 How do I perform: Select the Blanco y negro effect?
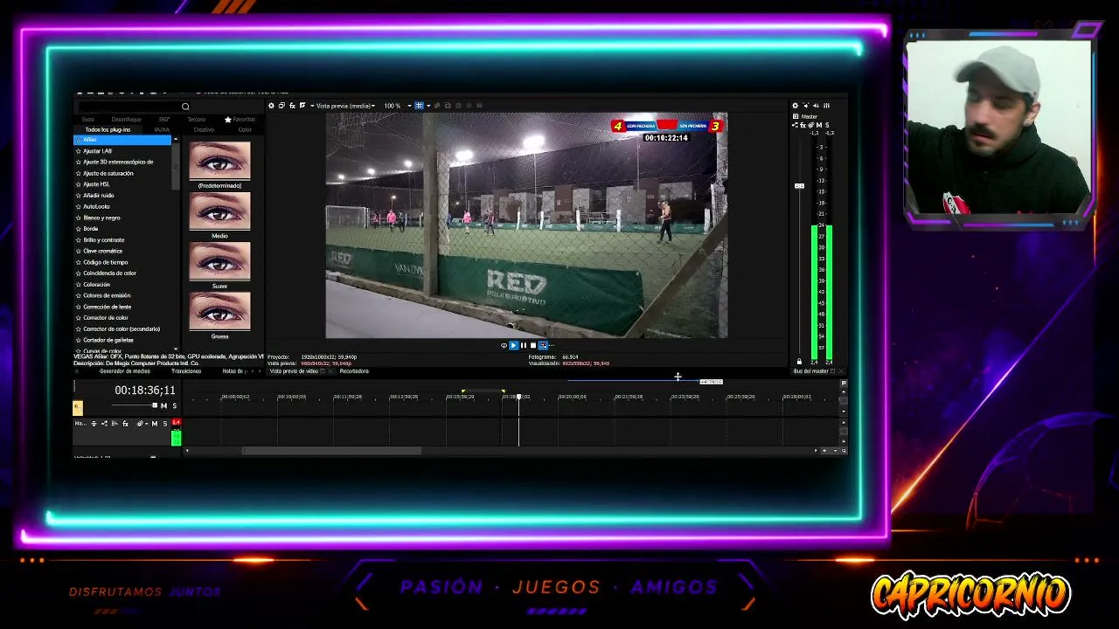coord(101,218)
